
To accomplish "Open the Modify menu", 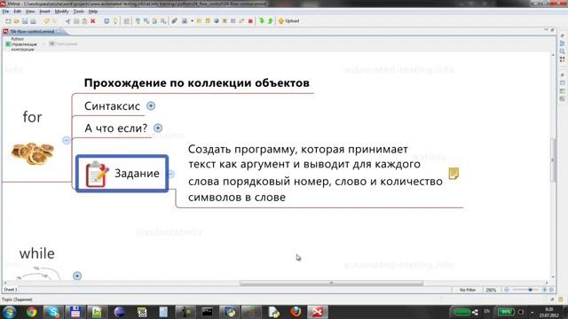I will tap(61, 12).
